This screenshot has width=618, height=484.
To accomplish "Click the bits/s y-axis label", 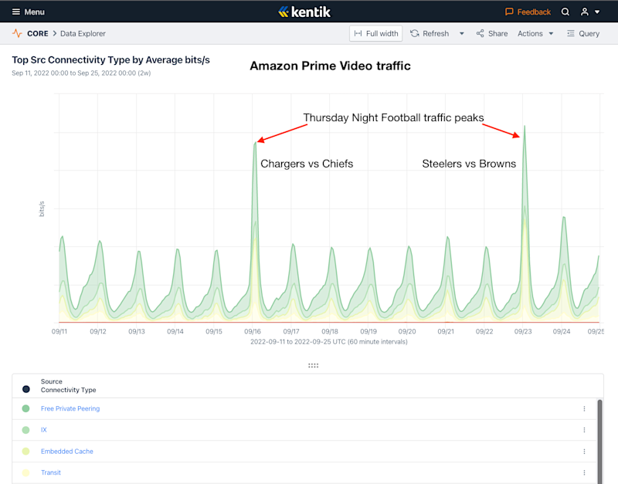I will tap(42, 208).
